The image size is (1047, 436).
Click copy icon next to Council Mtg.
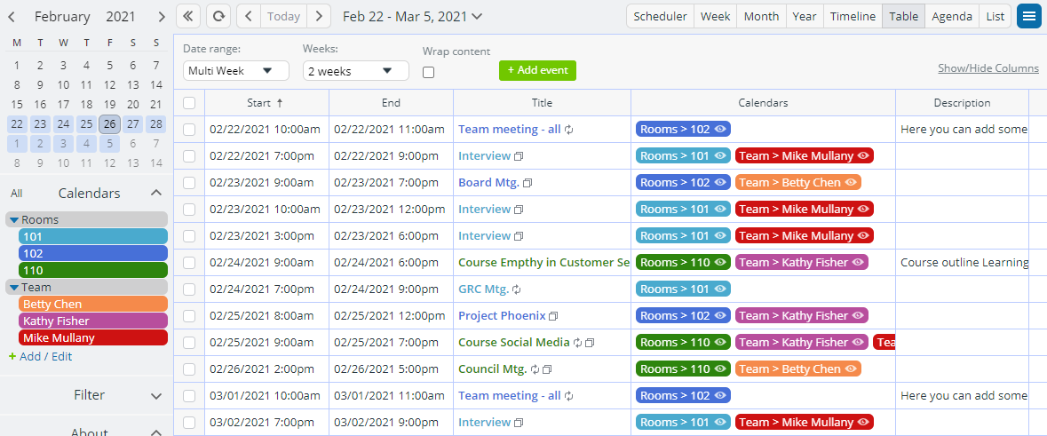tap(547, 369)
